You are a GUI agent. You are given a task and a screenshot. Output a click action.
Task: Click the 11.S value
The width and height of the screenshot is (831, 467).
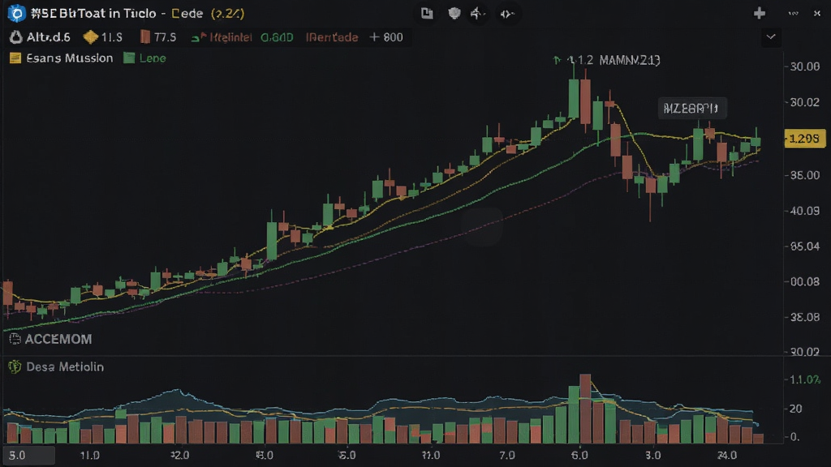pyautogui.click(x=112, y=37)
